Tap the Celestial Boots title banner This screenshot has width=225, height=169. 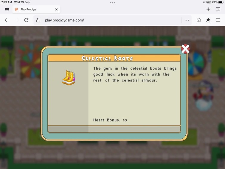[114, 58]
